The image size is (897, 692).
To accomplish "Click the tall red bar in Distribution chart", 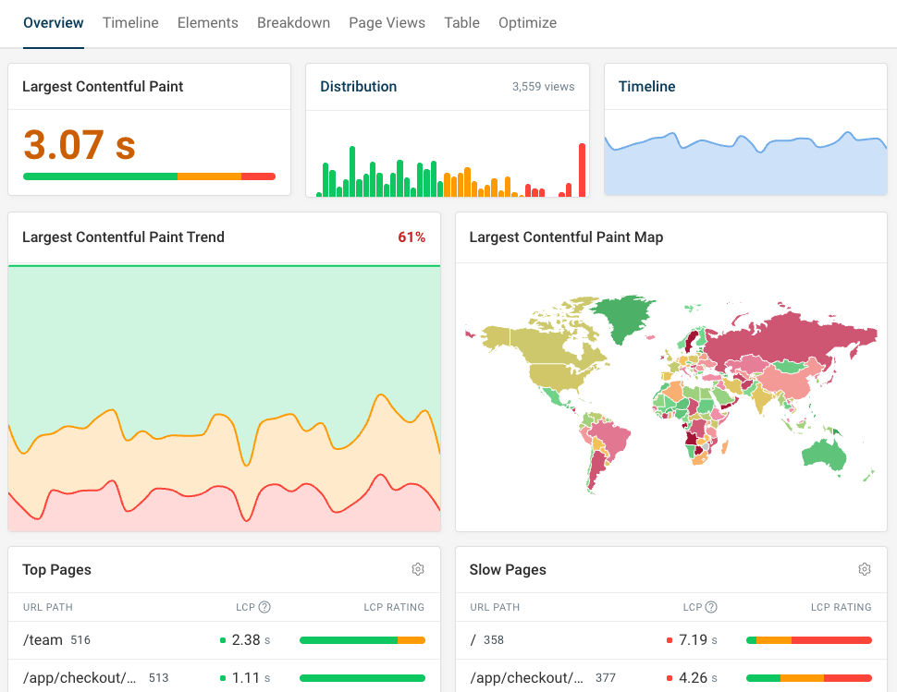I will tap(583, 170).
